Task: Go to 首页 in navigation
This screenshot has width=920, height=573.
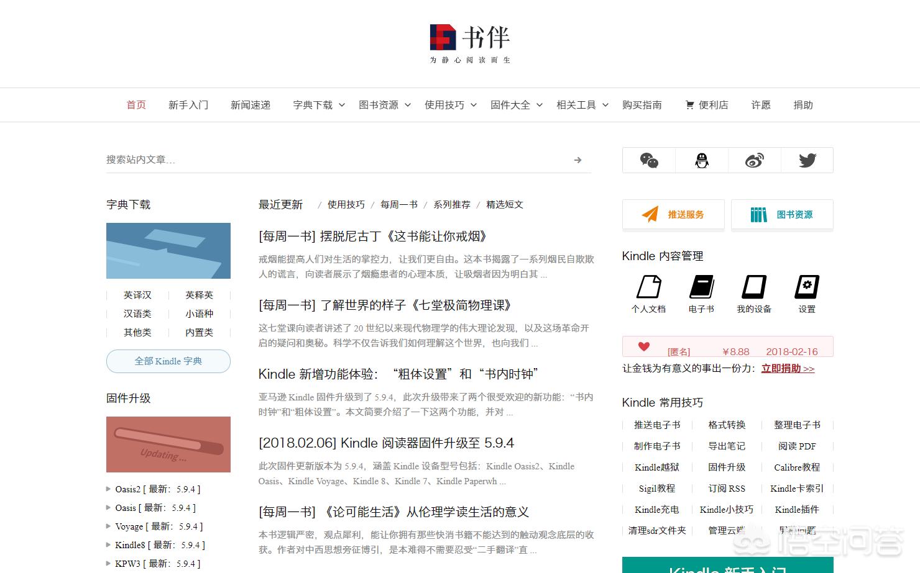Action: tap(136, 105)
